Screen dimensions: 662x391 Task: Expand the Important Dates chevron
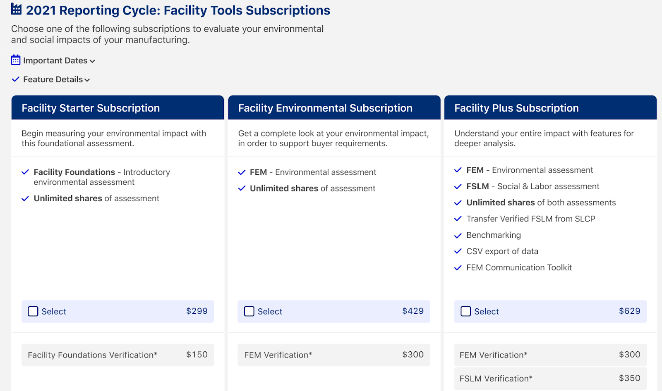point(92,61)
